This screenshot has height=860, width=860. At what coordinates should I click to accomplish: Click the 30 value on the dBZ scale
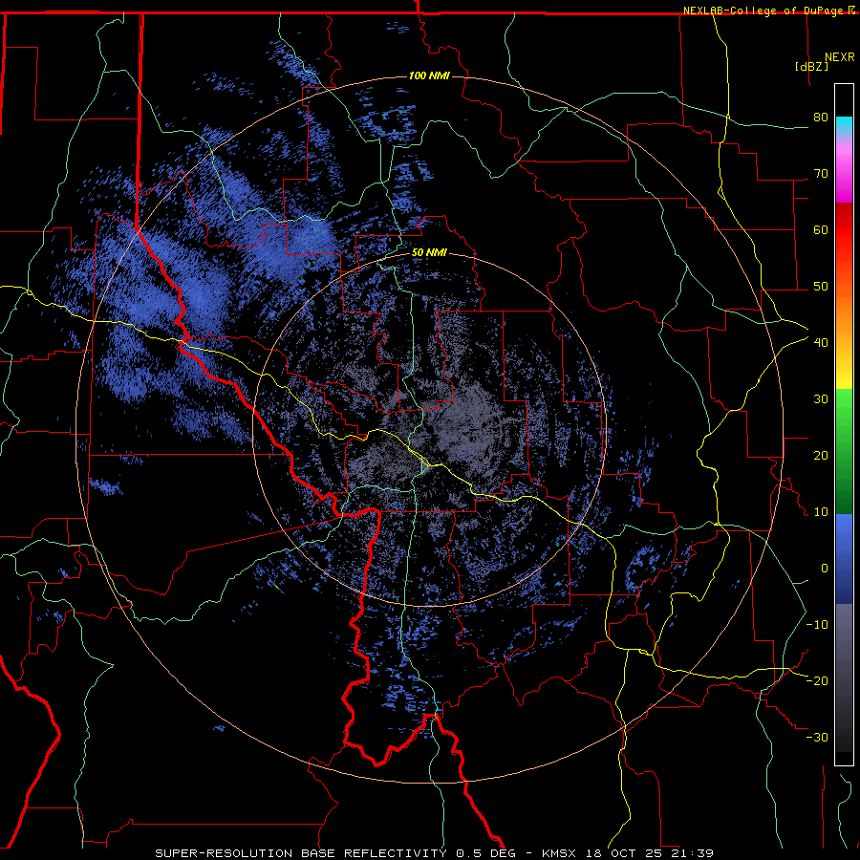821,398
